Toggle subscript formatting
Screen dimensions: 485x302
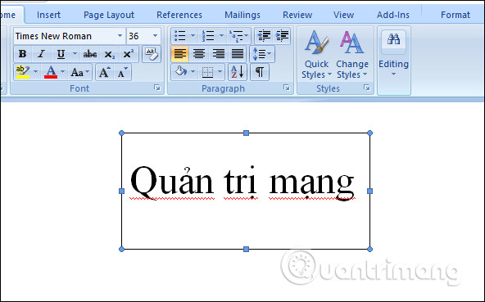(x=109, y=54)
